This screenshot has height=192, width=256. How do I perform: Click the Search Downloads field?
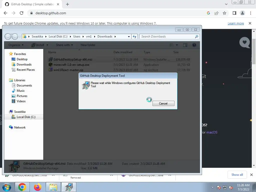point(169,36)
